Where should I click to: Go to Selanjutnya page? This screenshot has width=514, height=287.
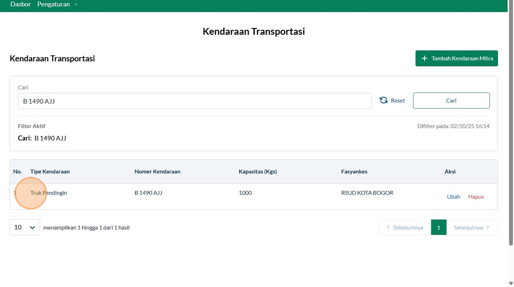point(472,227)
